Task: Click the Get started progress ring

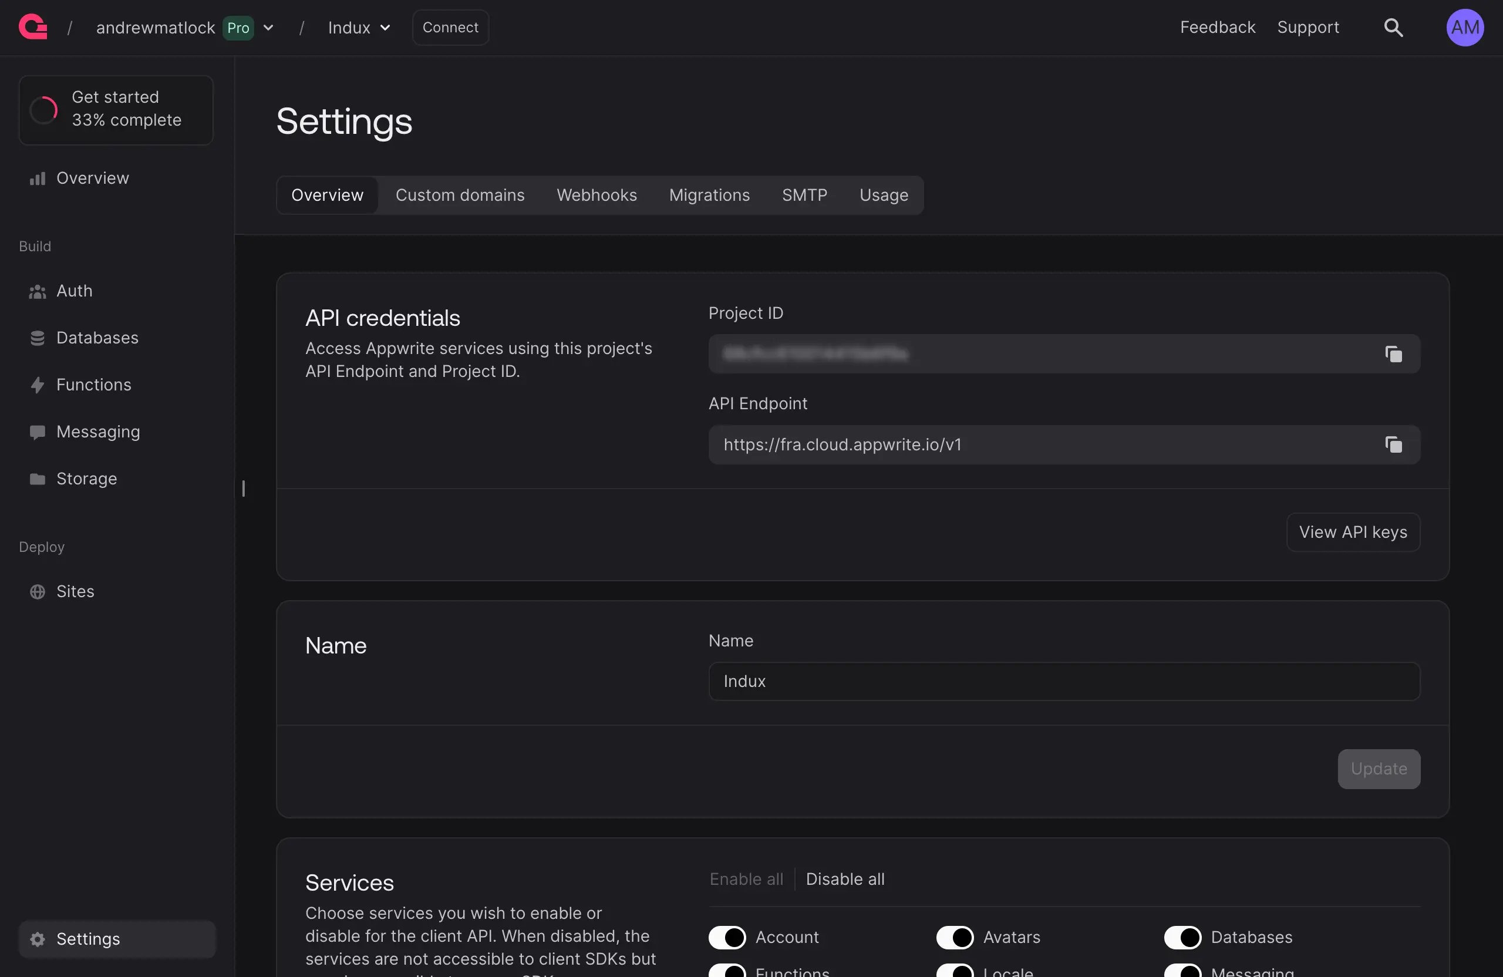Action: pyautogui.click(x=43, y=110)
